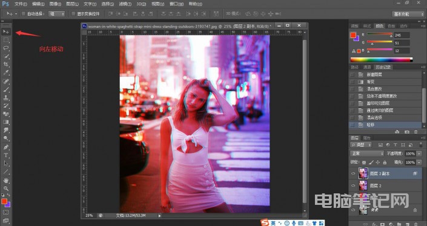
Task: Toggle Quick Mask mode in toolbox
Action: coord(6,212)
